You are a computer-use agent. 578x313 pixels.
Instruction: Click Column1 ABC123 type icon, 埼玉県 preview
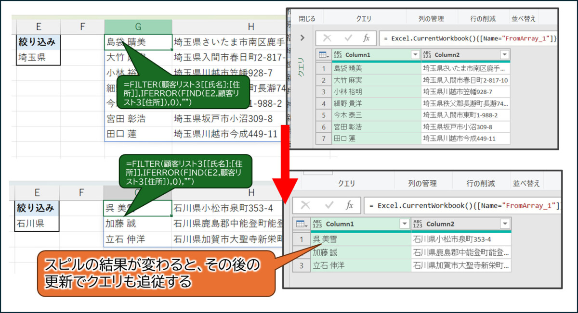pyautogui.click(x=337, y=55)
